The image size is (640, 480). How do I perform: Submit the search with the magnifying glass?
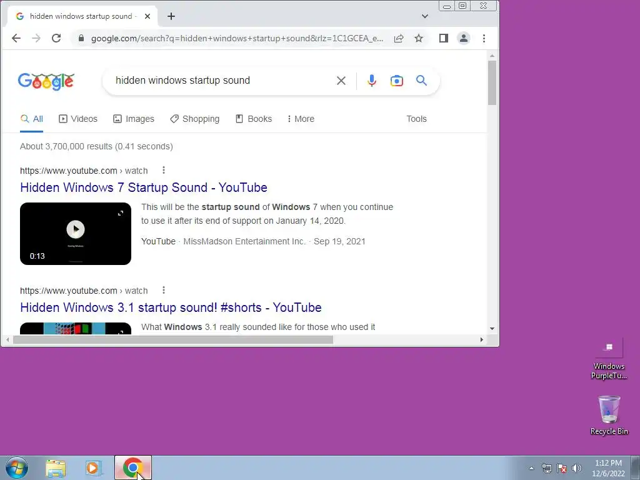422,81
